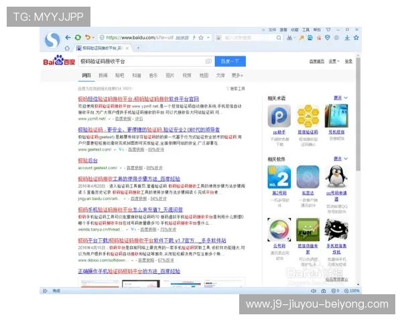Click the blue P app thumbnail

tap(279, 116)
